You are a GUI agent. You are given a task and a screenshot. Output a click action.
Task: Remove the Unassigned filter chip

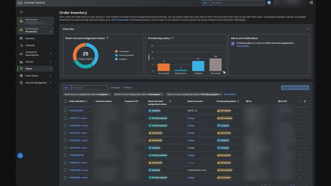162,94
